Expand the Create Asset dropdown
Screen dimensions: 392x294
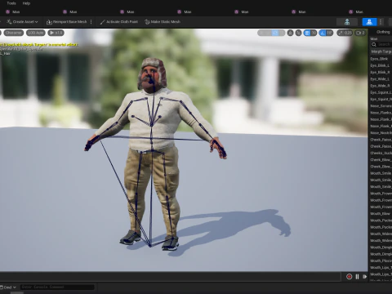[23, 22]
